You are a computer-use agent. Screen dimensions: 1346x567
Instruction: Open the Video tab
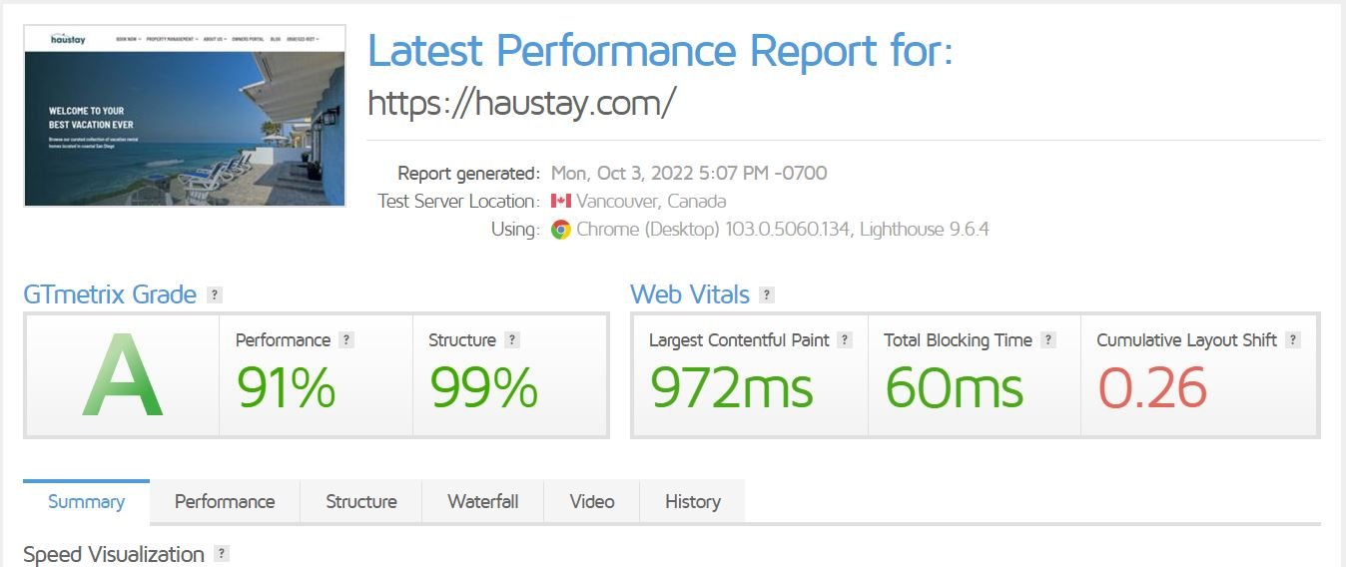point(592,502)
